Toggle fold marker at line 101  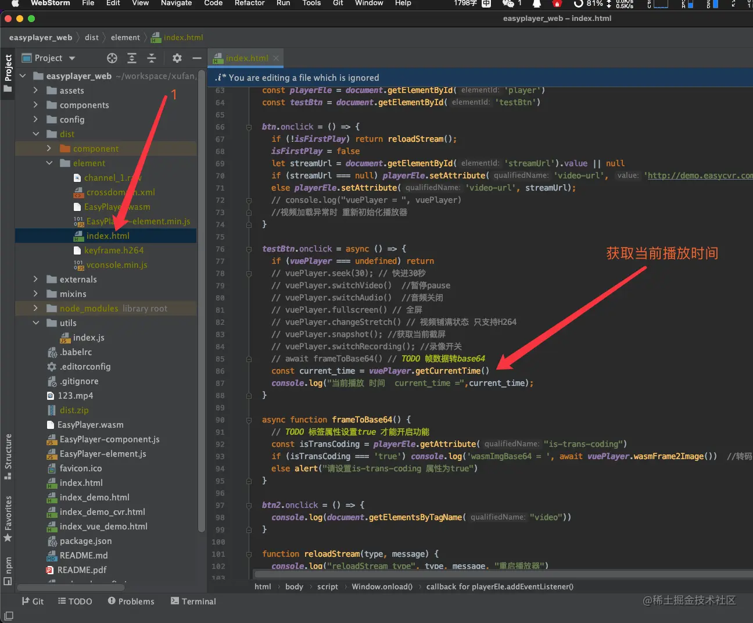(249, 554)
